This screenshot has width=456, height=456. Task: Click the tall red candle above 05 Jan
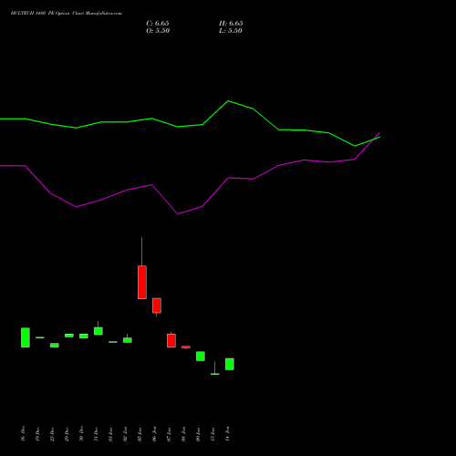pyautogui.click(x=142, y=283)
